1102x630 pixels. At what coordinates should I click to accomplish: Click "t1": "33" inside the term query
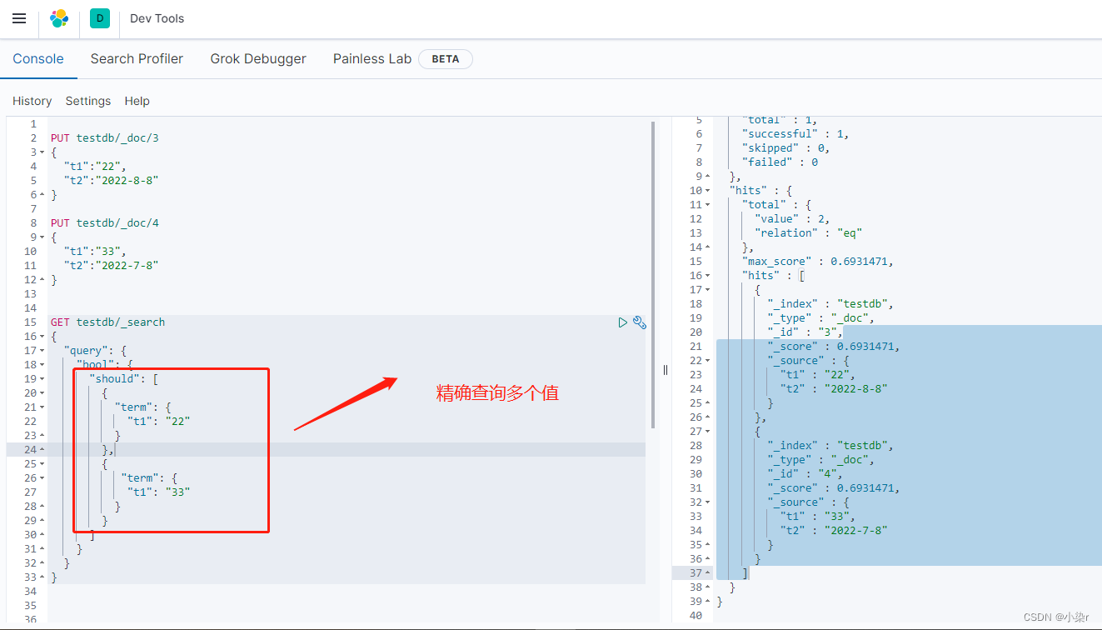tap(158, 492)
